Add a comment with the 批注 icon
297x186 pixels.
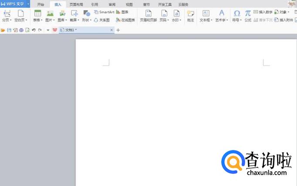pos(190,13)
